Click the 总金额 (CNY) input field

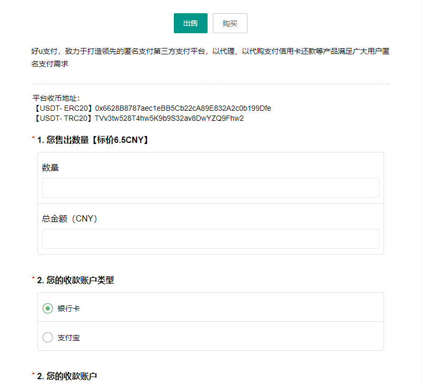(x=210, y=239)
